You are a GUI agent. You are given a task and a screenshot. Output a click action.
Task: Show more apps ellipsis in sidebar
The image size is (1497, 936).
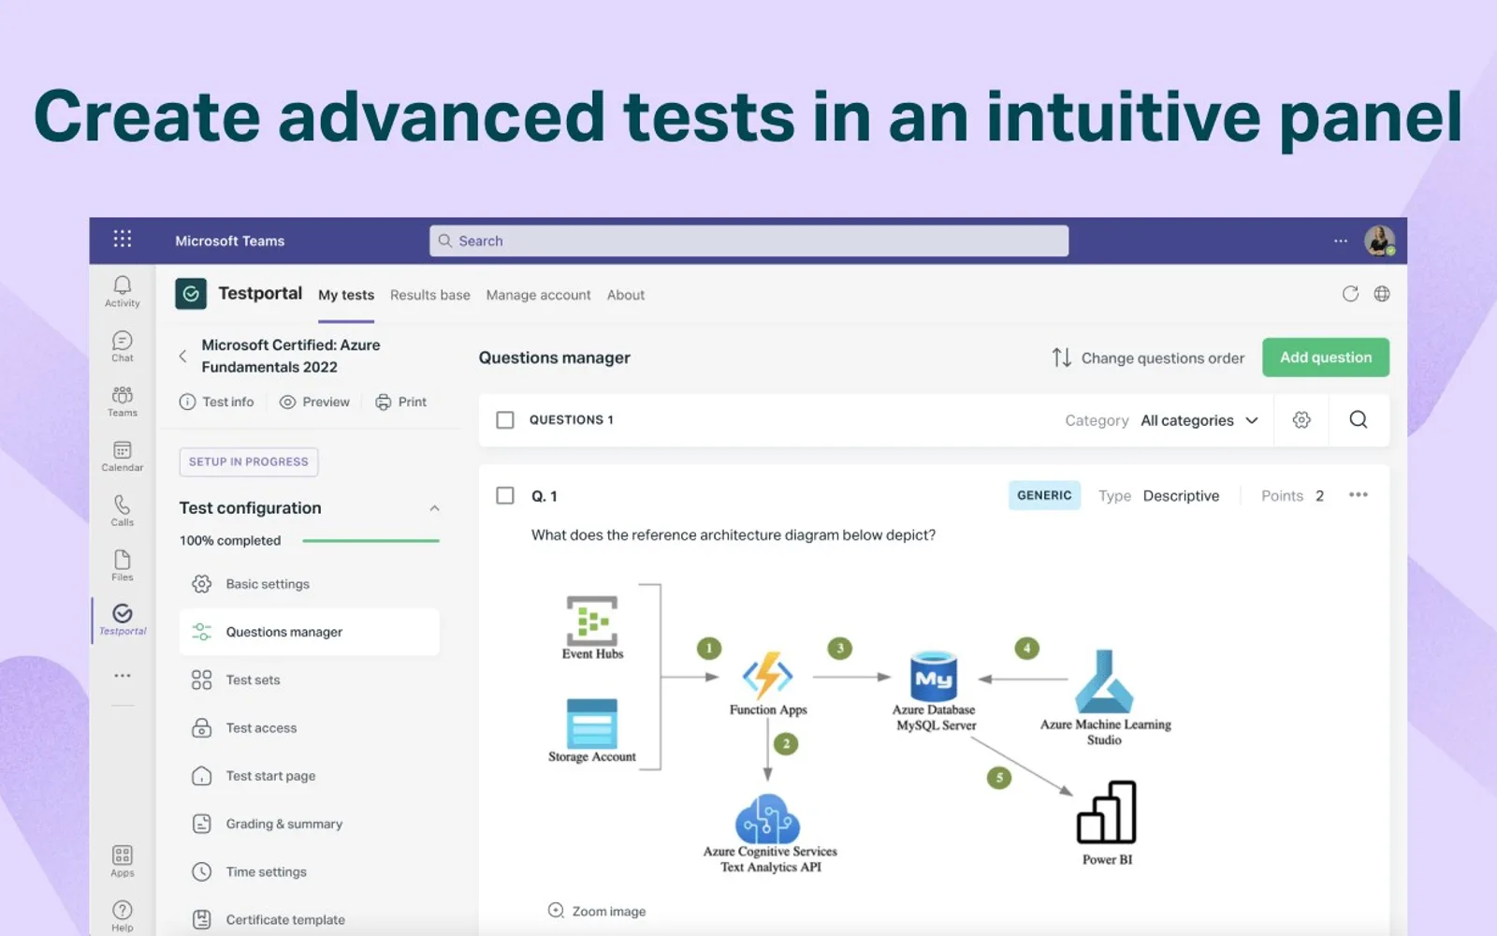coord(123,675)
